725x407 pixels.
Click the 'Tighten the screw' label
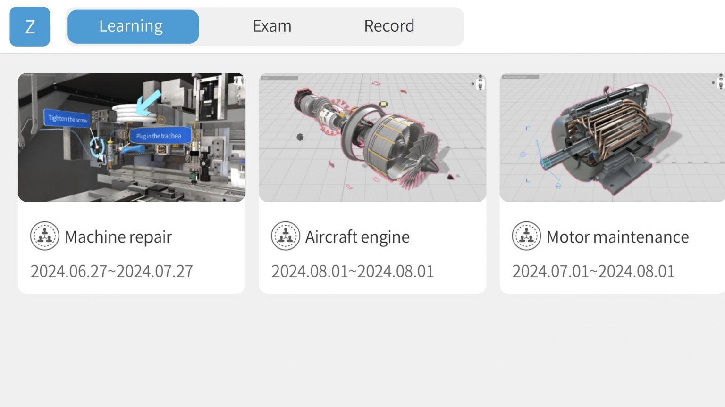pyautogui.click(x=67, y=119)
